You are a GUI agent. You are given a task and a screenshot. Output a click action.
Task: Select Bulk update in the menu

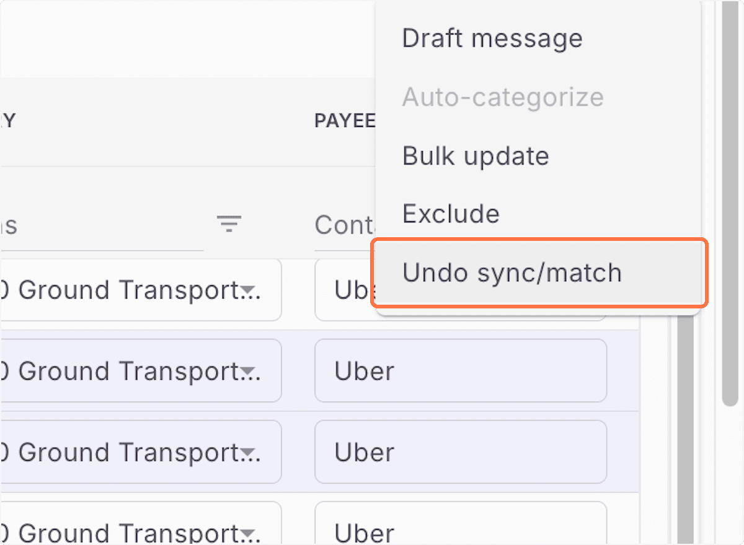tap(475, 155)
